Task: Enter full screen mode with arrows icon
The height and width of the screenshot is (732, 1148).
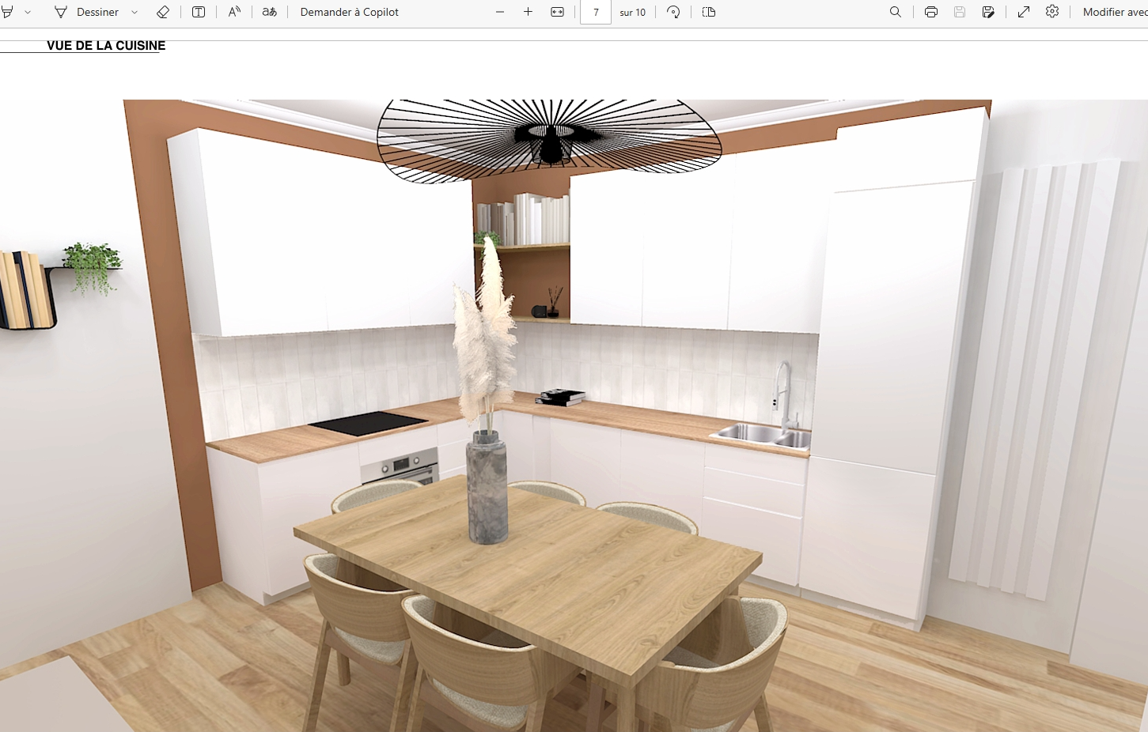Action: coord(1024,12)
